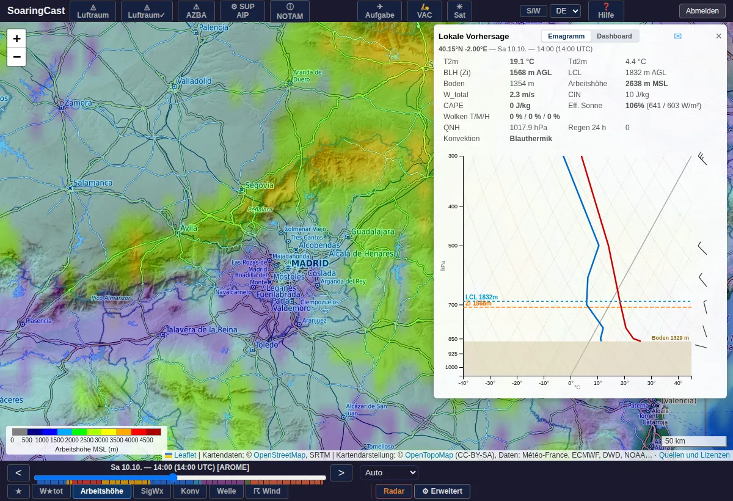The image size is (733, 501).
Task: Close the Lokale Vorhersage panel
Action: coord(719,36)
